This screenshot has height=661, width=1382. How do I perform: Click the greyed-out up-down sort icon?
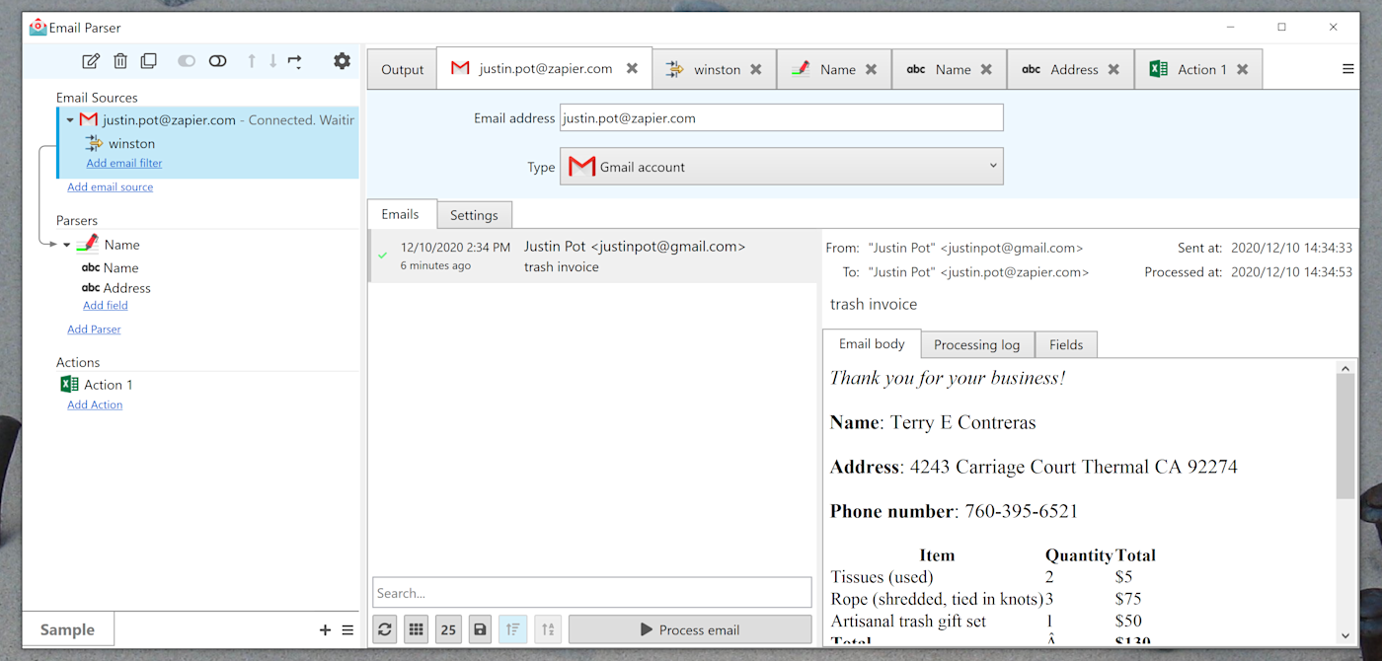(548, 629)
